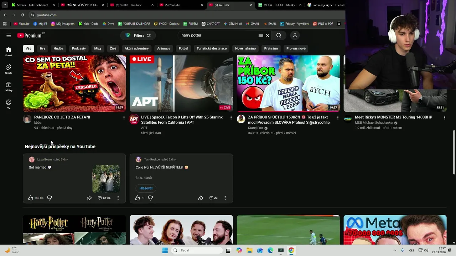The height and width of the screenshot is (256, 456).
Task: Open comments on LazarBeam post
Action: pos(104,198)
